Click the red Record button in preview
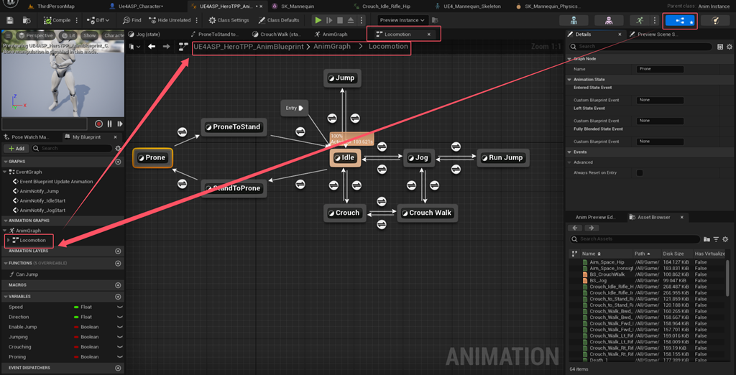This screenshot has height=375, width=736. click(98, 124)
